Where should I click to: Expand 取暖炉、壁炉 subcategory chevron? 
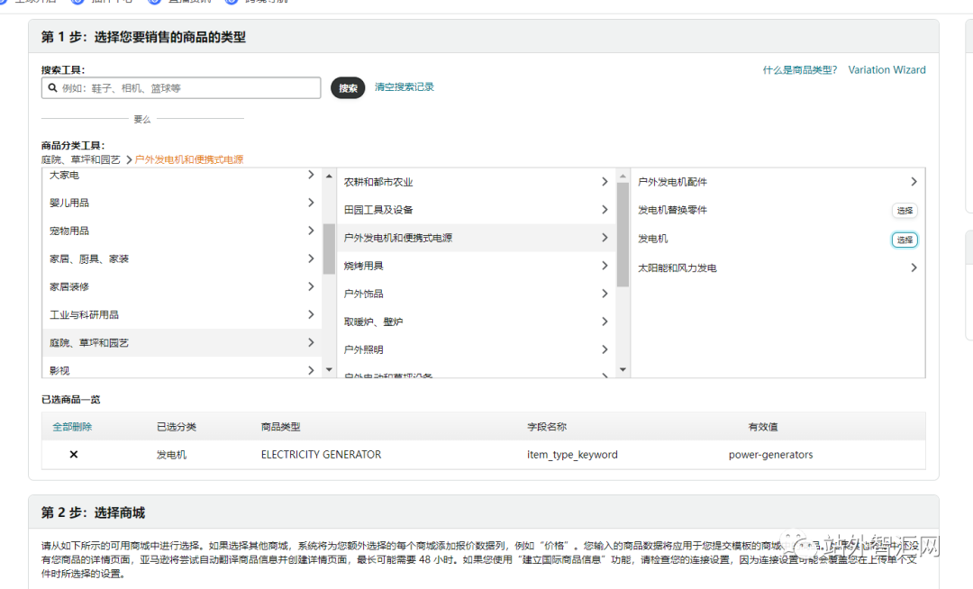coord(605,322)
